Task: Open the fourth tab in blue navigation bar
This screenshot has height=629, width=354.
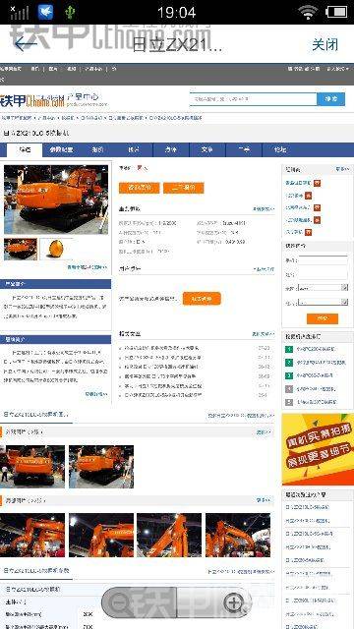Action: [134, 150]
